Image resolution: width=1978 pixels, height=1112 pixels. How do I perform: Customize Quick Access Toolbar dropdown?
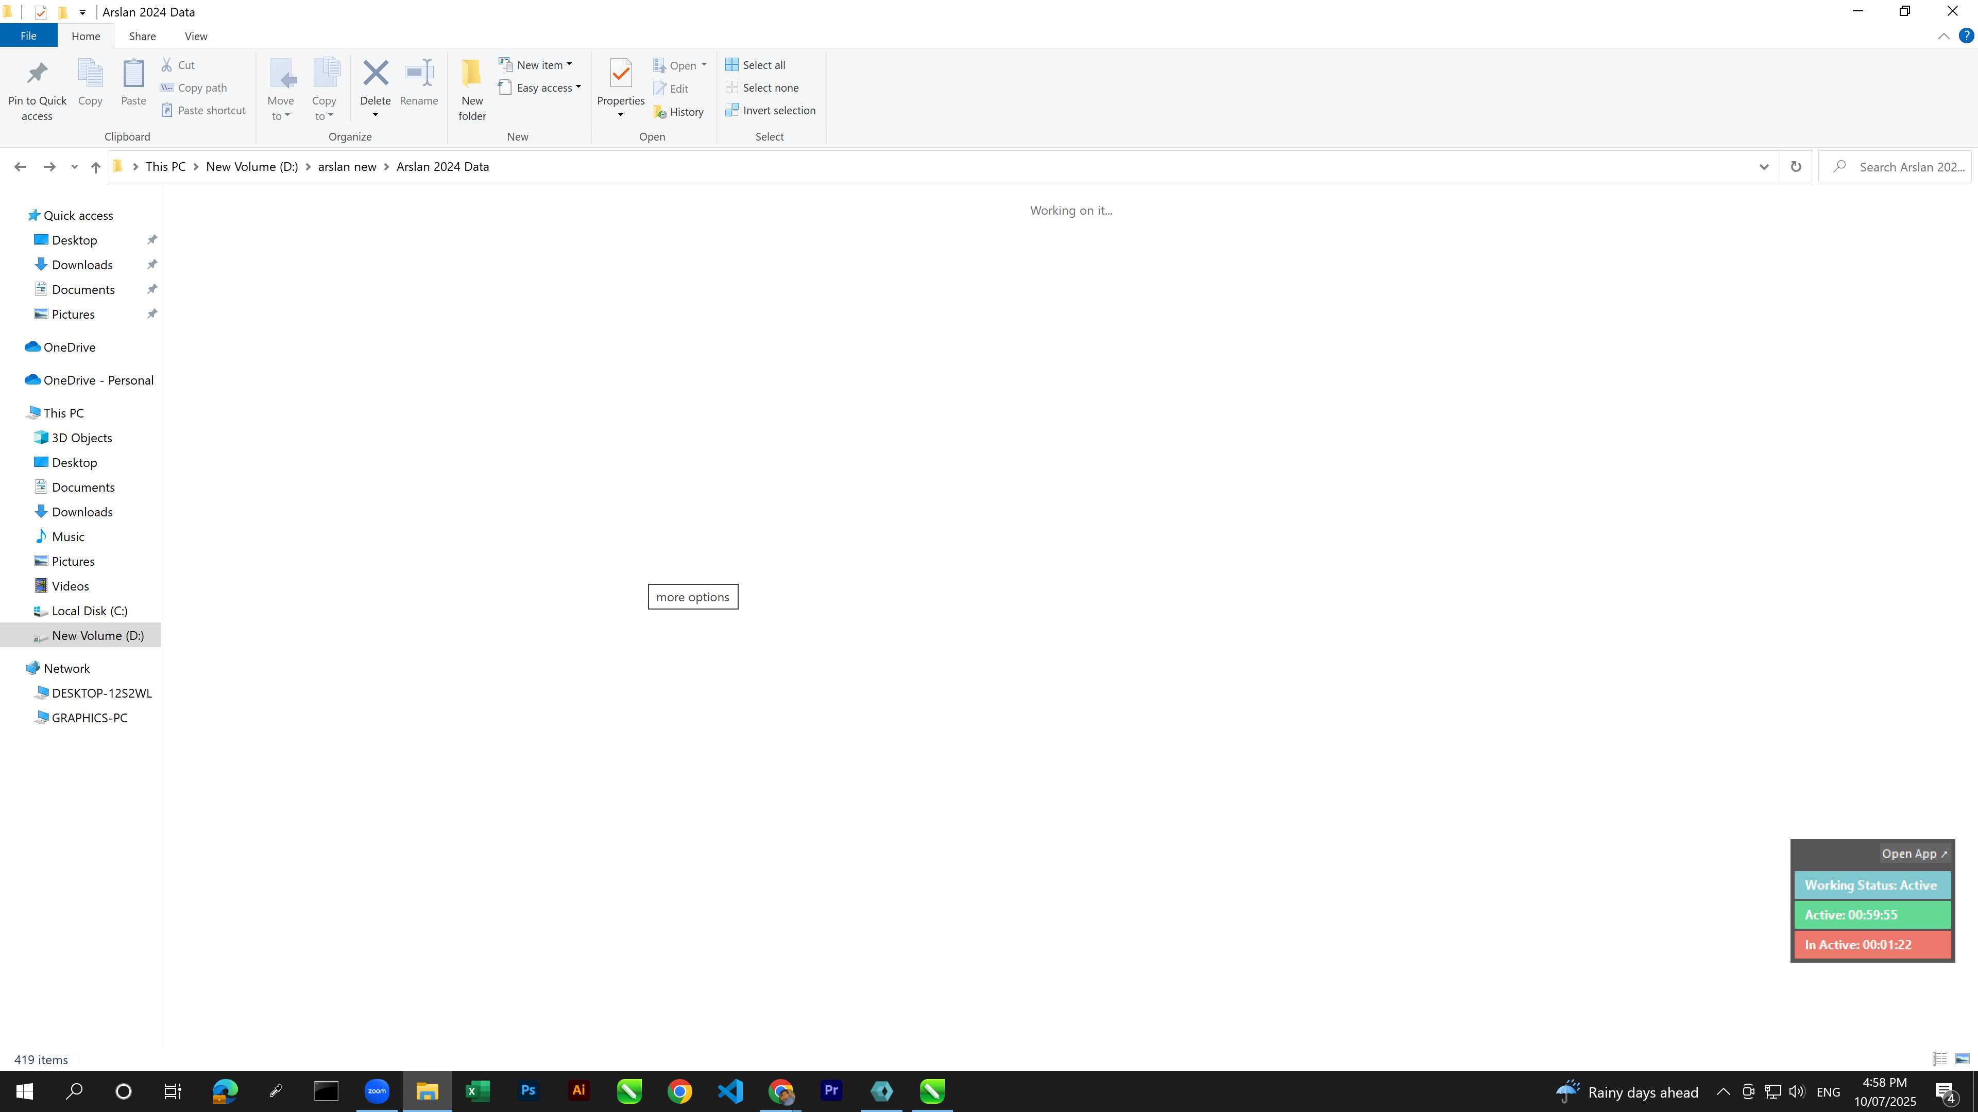(82, 12)
